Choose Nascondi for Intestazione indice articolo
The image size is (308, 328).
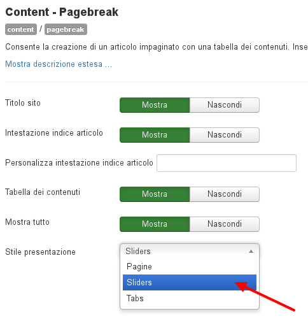pos(225,135)
